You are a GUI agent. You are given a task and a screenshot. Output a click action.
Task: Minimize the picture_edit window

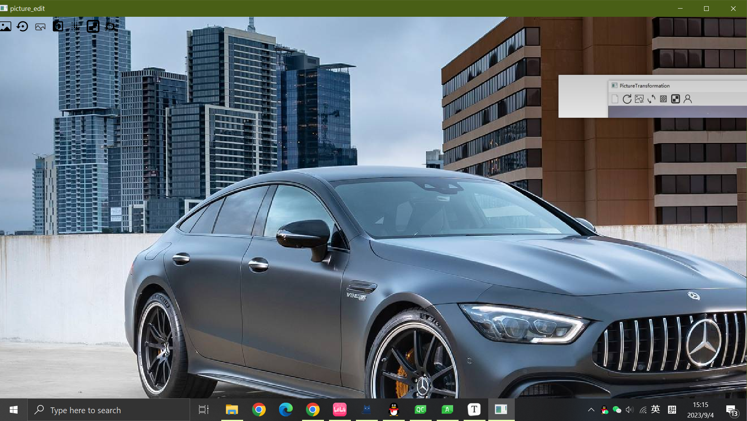click(680, 8)
